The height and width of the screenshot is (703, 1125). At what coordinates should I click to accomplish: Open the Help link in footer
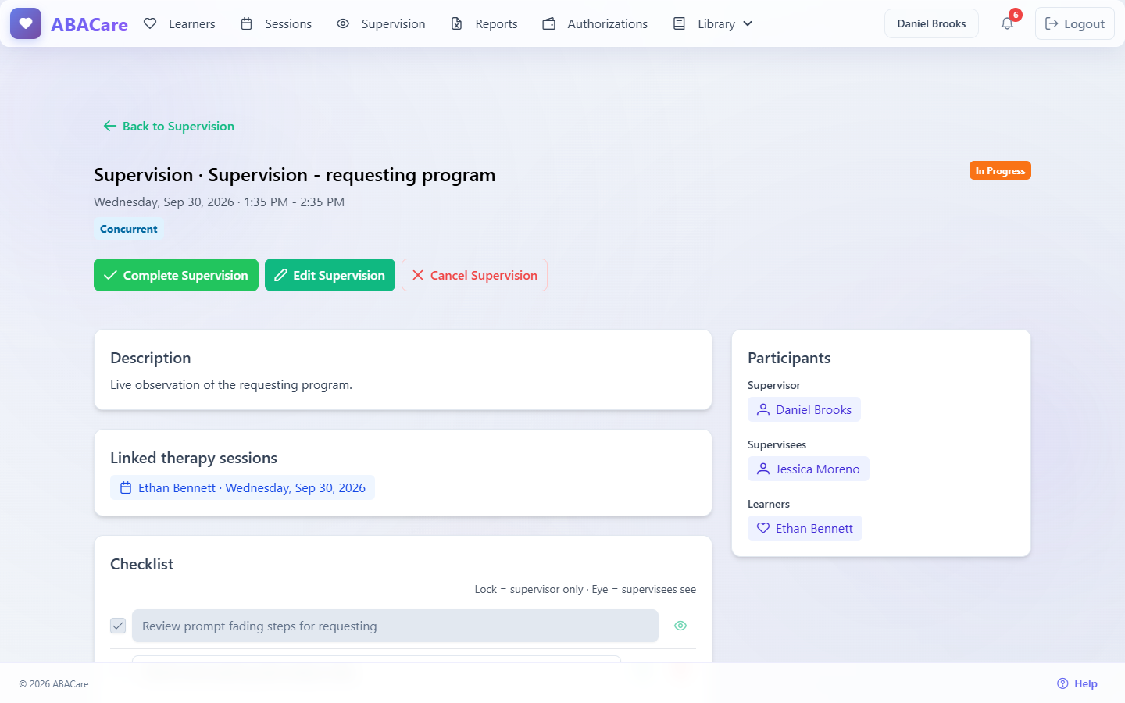[1077, 683]
